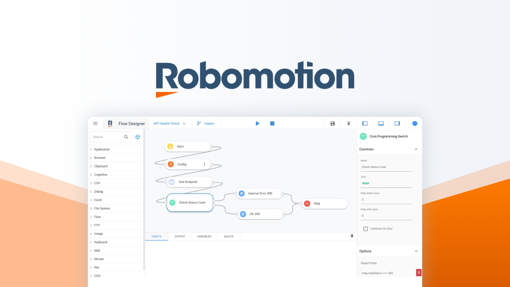This screenshot has height=287, width=510.
Task: Switch to the Events tab
Action: (156, 236)
